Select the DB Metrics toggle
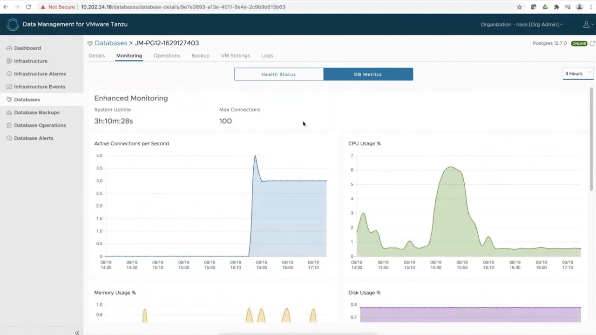Image resolution: width=596 pixels, height=335 pixels. pyautogui.click(x=368, y=74)
